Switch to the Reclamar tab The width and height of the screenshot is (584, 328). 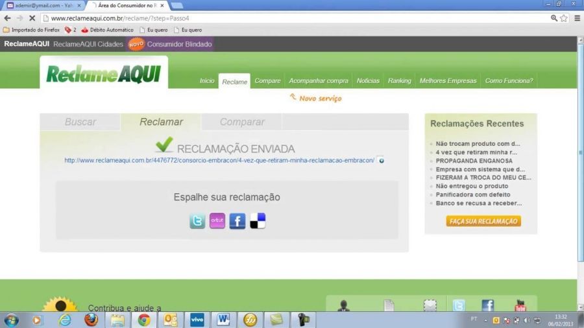[x=161, y=122]
